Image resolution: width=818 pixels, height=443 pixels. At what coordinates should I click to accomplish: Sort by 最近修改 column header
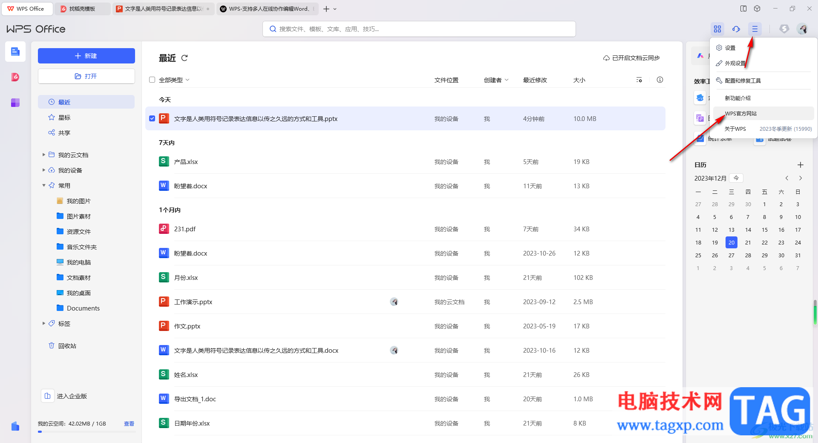[x=535, y=80]
